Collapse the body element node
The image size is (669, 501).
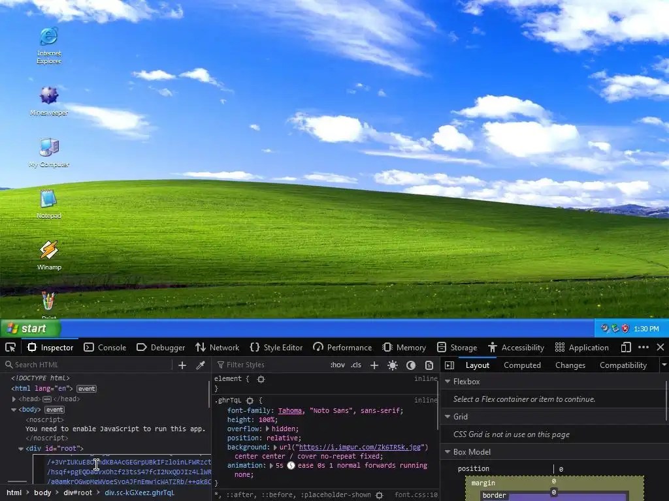[x=14, y=410]
